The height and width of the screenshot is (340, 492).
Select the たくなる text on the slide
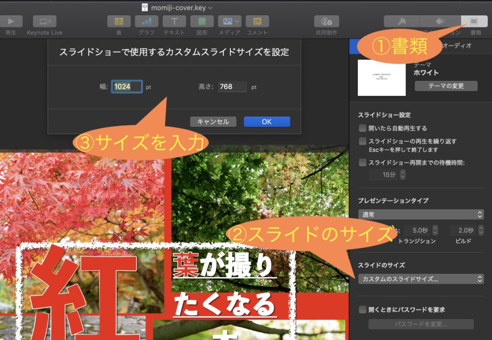click(x=225, y=304)
